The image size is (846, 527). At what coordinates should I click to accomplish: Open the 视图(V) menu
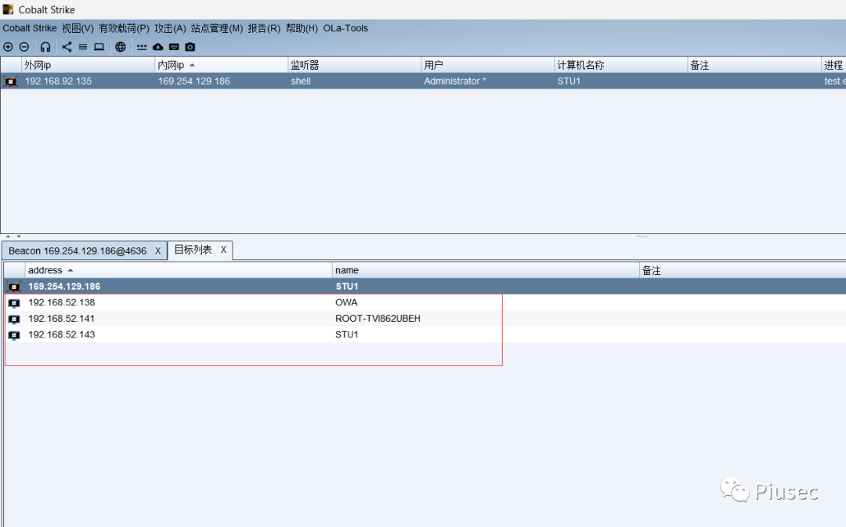(x=78, y=28)
